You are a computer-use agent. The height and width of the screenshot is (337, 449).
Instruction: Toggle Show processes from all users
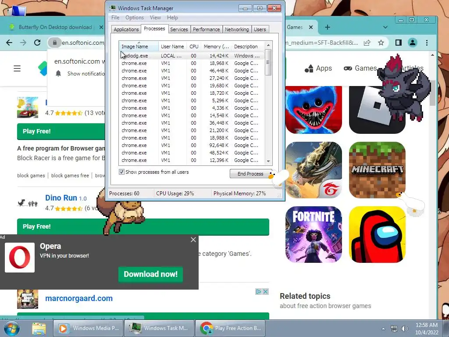[x=122, y=172]
